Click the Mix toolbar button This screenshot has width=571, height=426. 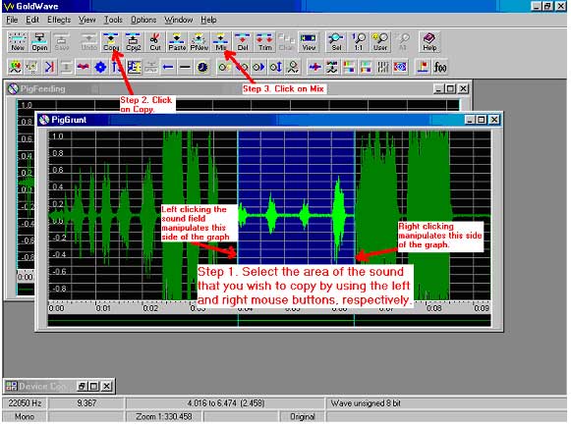pyautogui.click(x=221, y=42)
